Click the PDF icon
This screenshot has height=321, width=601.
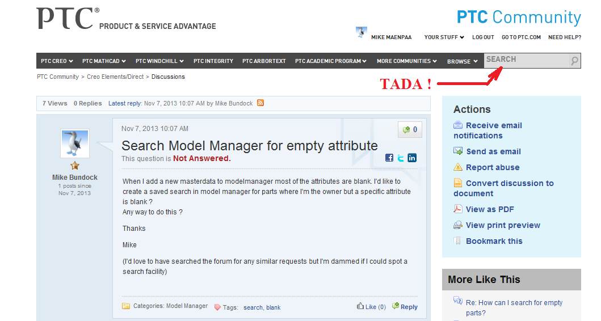(x=457, y=209)
